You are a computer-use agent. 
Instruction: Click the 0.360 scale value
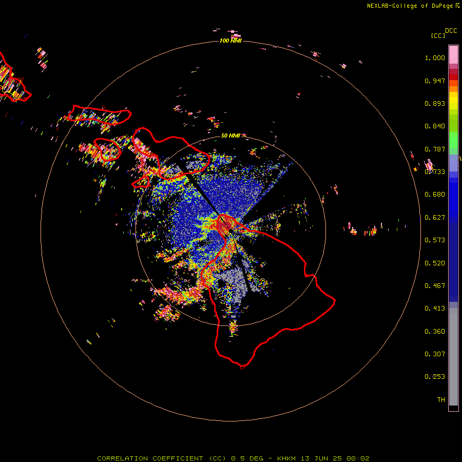(435, 332)
